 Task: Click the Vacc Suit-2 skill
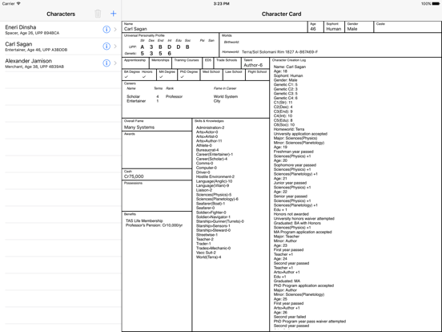[206, 253]
